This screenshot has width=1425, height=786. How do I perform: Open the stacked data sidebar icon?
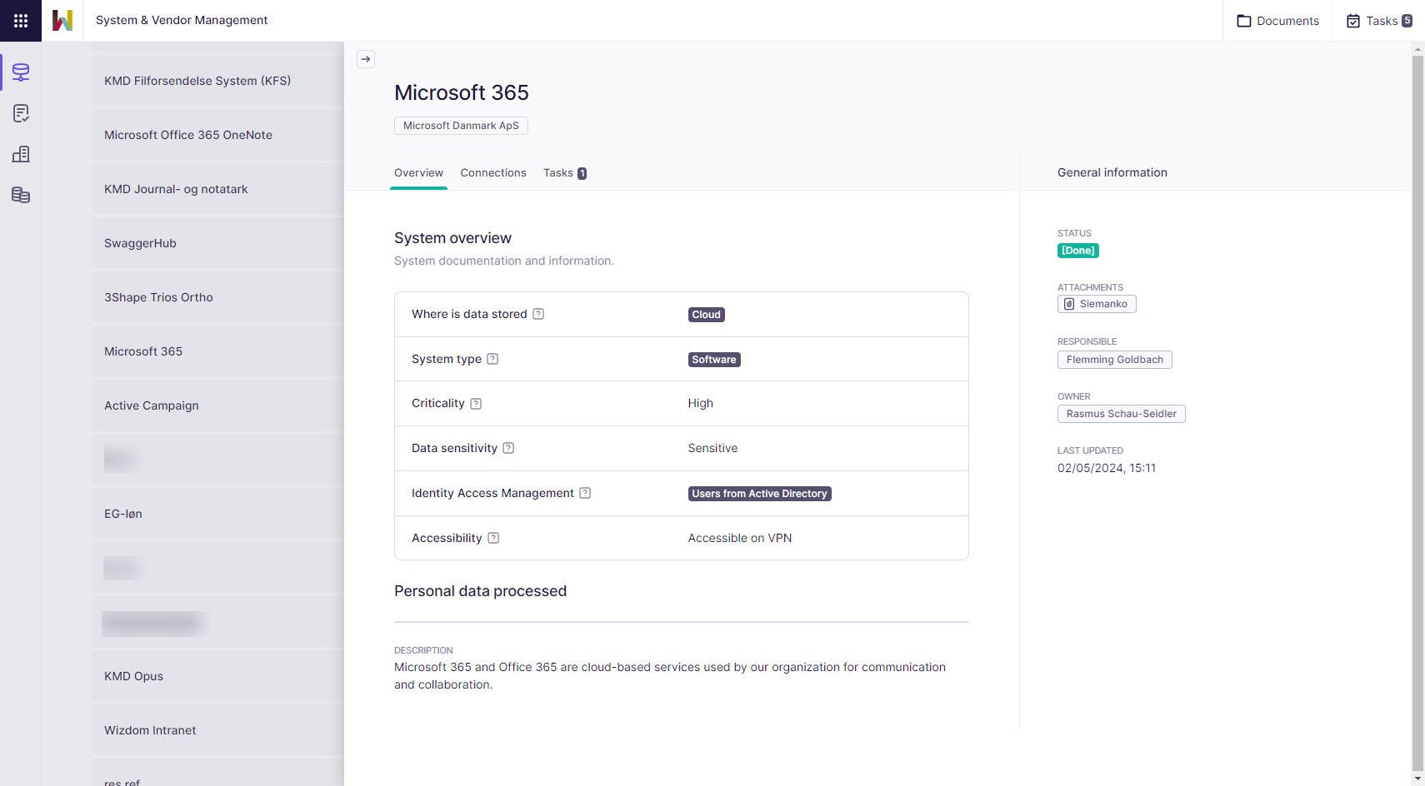click(21, 195)
